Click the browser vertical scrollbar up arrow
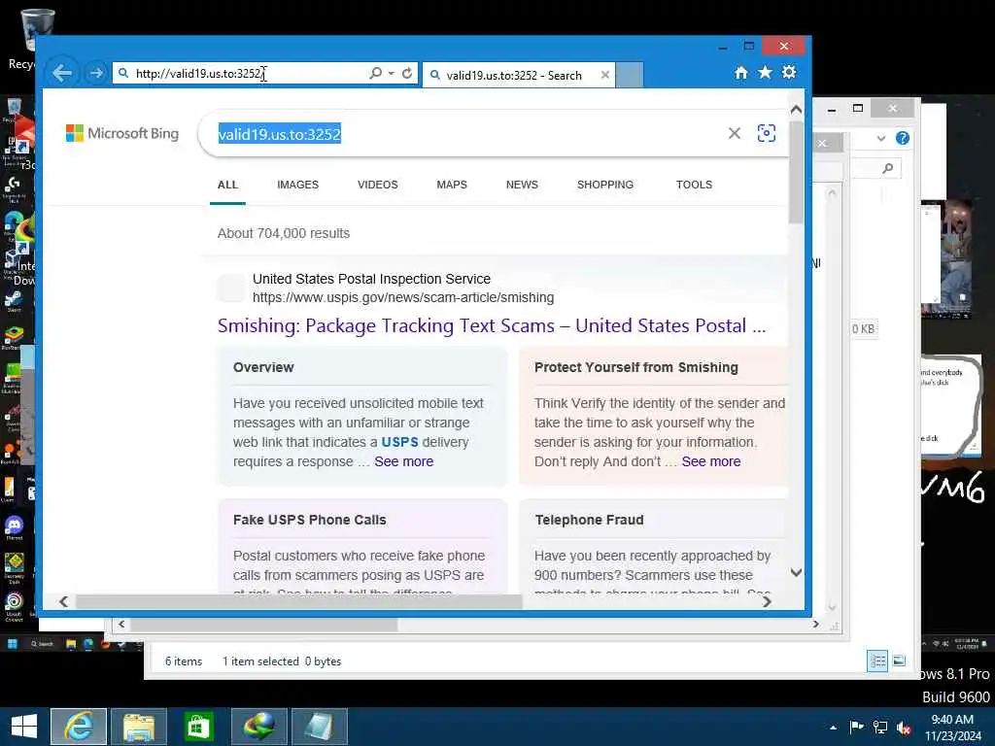 click(x=796, y=110)
